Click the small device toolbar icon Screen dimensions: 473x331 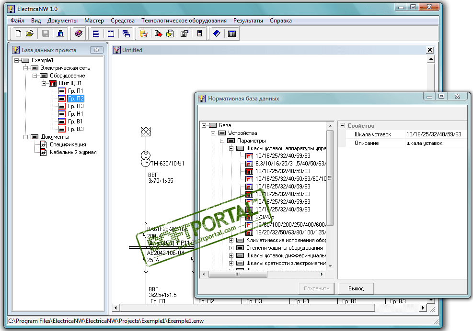pyautogui.click(x=199, y=33)
